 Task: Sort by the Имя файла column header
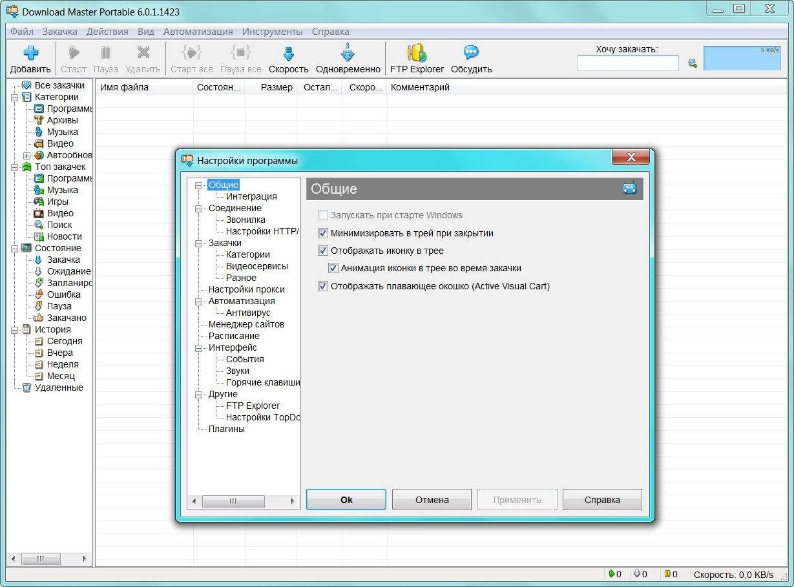pos(145,87)
